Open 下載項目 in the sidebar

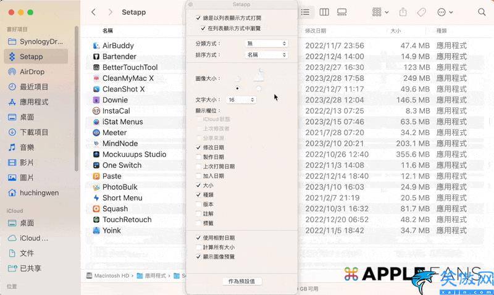pos(36,132)
